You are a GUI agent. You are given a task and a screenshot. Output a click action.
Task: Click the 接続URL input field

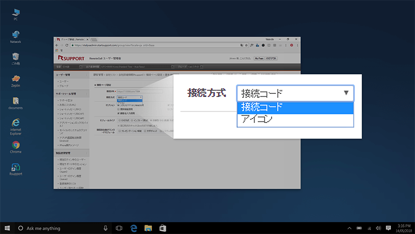click(140, 91)
